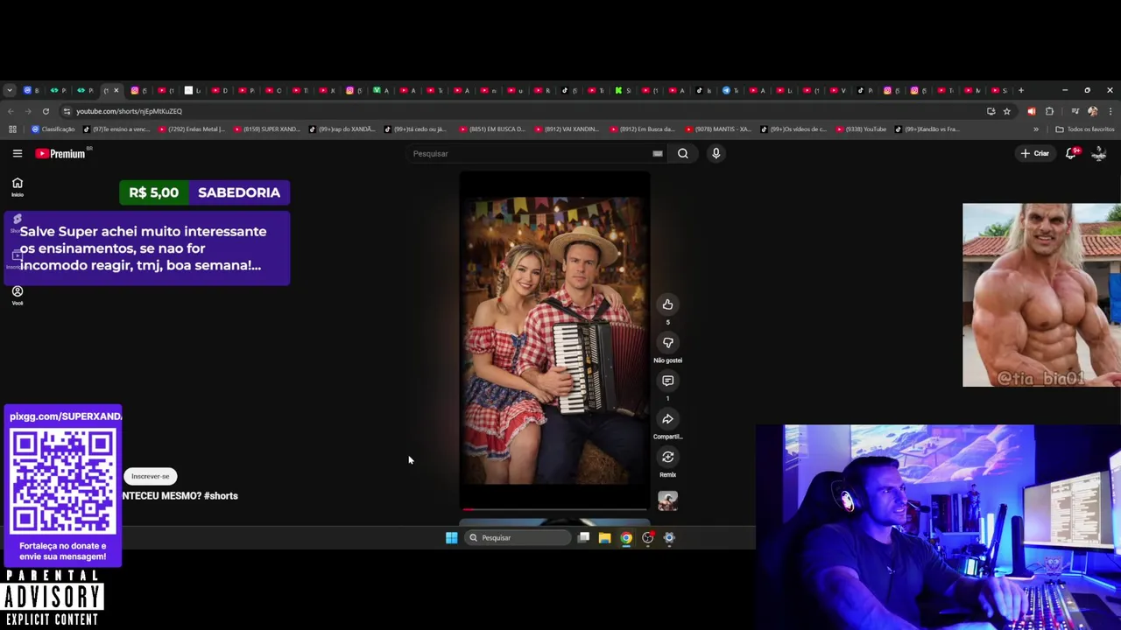Open Chrome extensions puzzle icon
1121x630 pixels.
point(1049,111)
